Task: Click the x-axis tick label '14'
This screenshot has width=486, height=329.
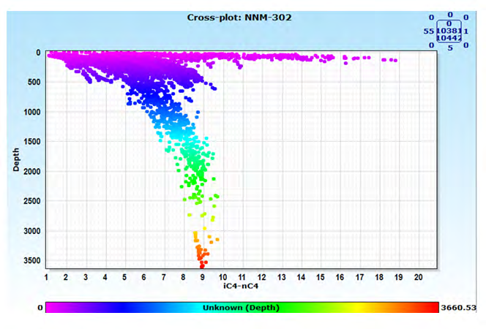Action: 301,277
